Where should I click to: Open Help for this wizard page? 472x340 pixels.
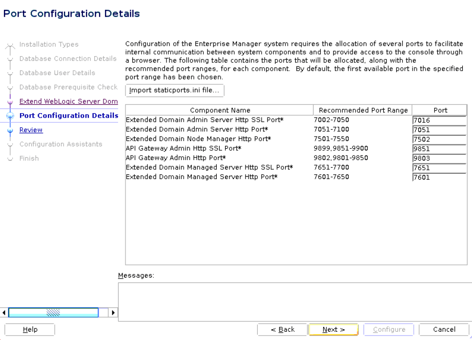point(29,329)
